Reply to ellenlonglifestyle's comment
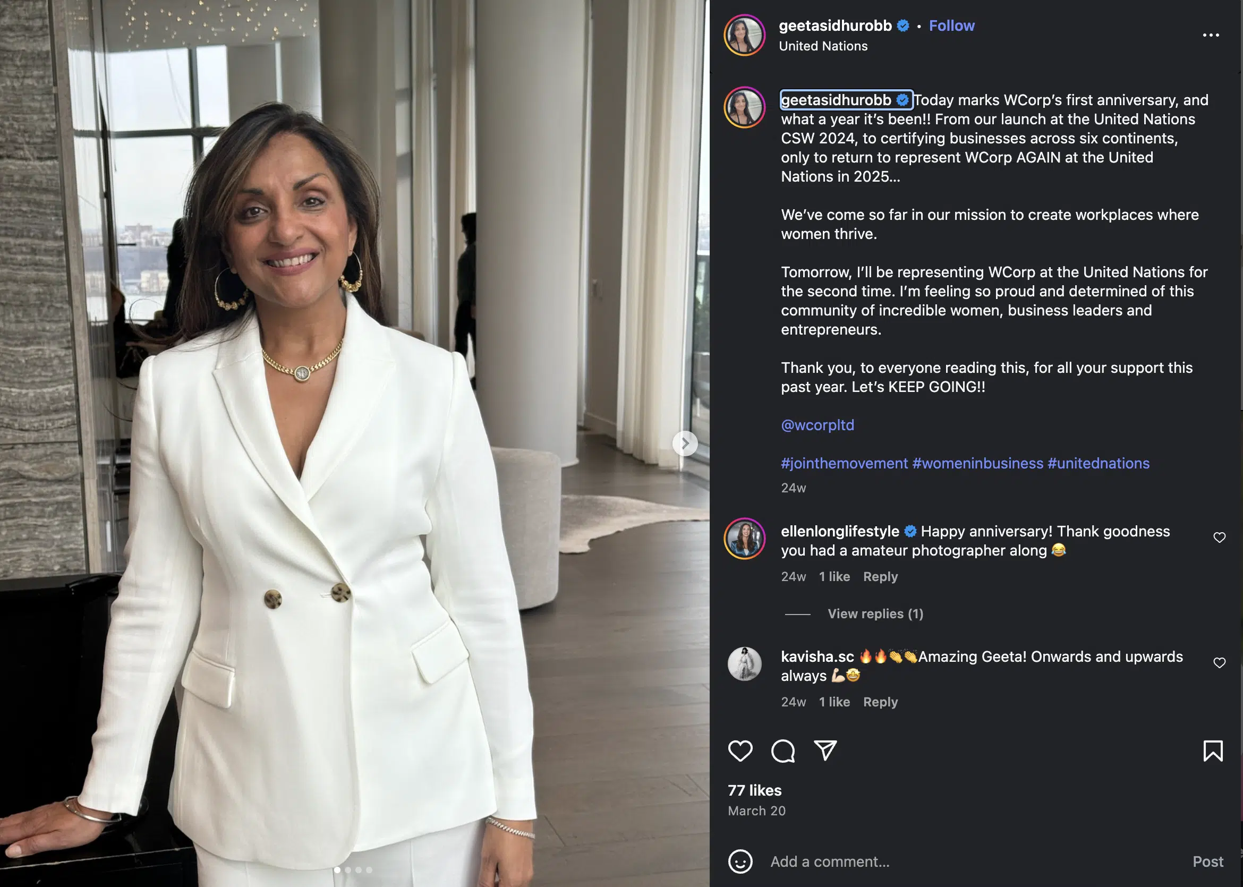 pyautogui.click(x=880, y=577)
